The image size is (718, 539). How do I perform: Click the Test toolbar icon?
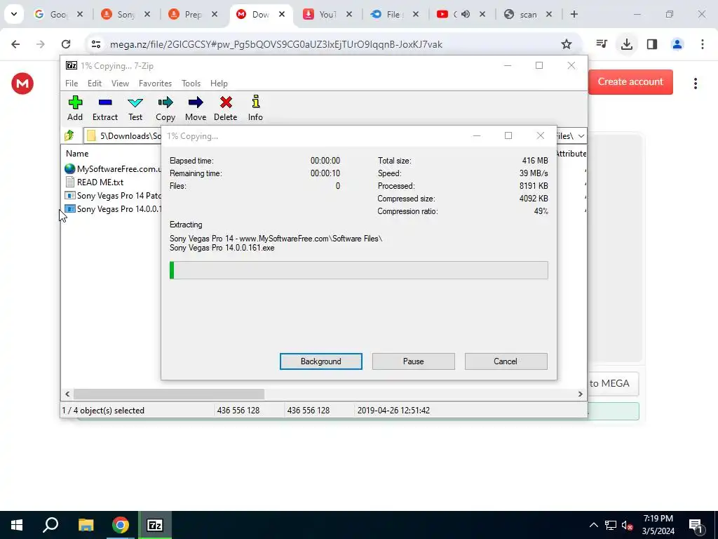(135, 108)
